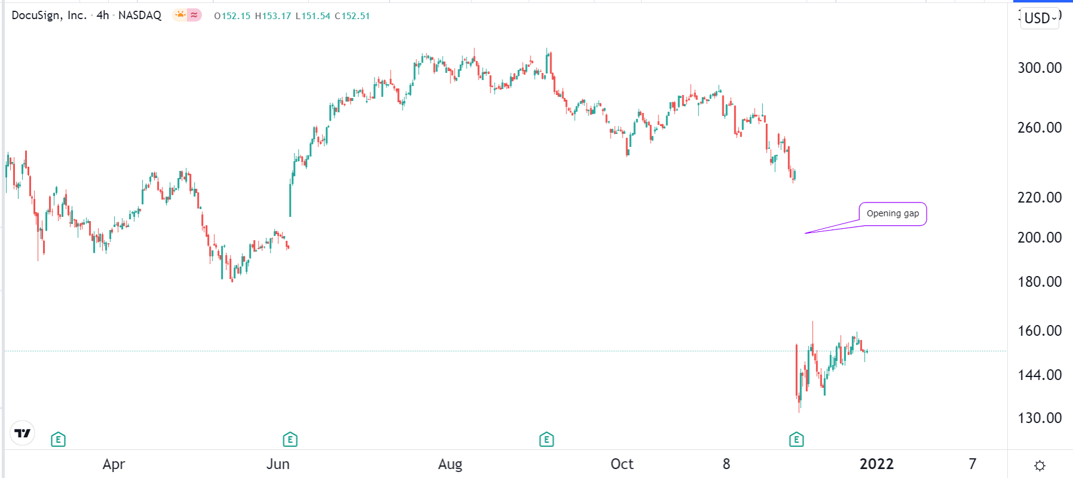Screen dimensions: 1073x478
Task: Click the 160.00 price axis label
Action: (1040, 330)
